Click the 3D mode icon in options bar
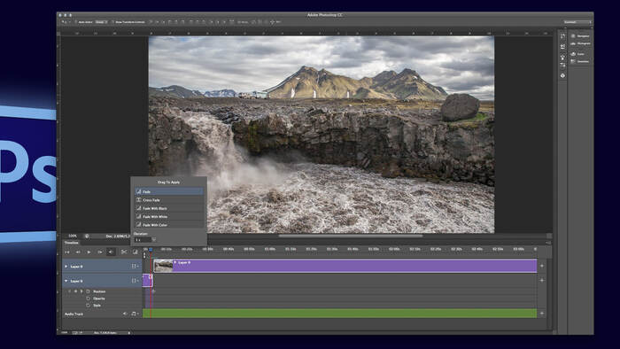Viewport: 620px width, 349px height. coord(272,22)
